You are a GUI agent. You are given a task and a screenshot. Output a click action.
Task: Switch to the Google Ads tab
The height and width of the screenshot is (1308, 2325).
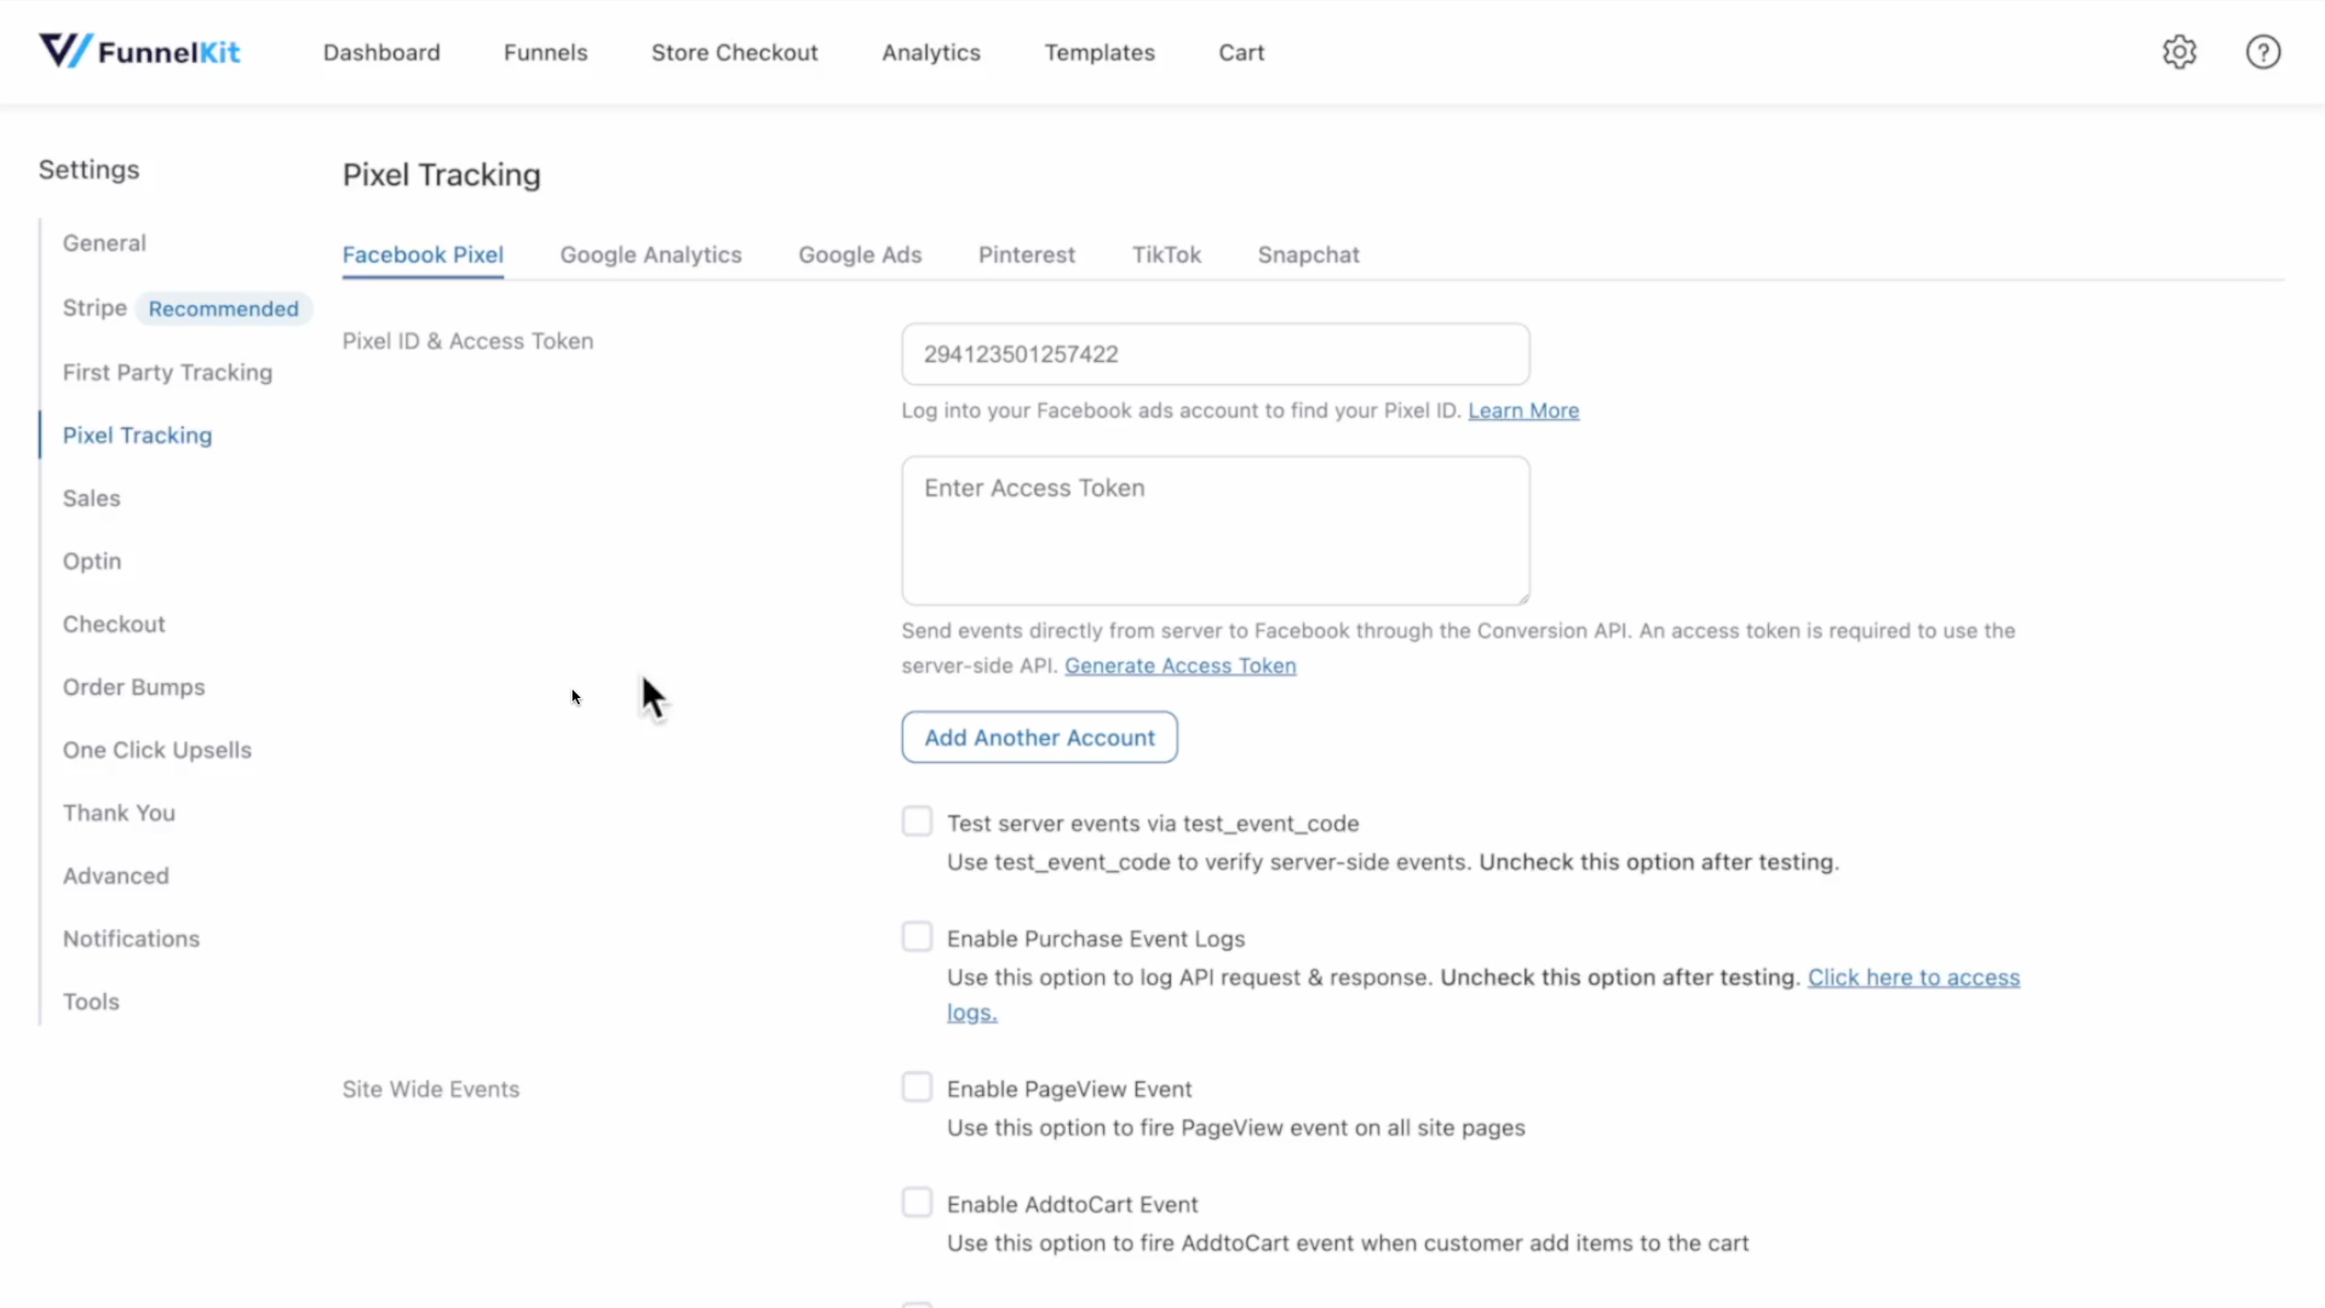[x=859, y=254]
